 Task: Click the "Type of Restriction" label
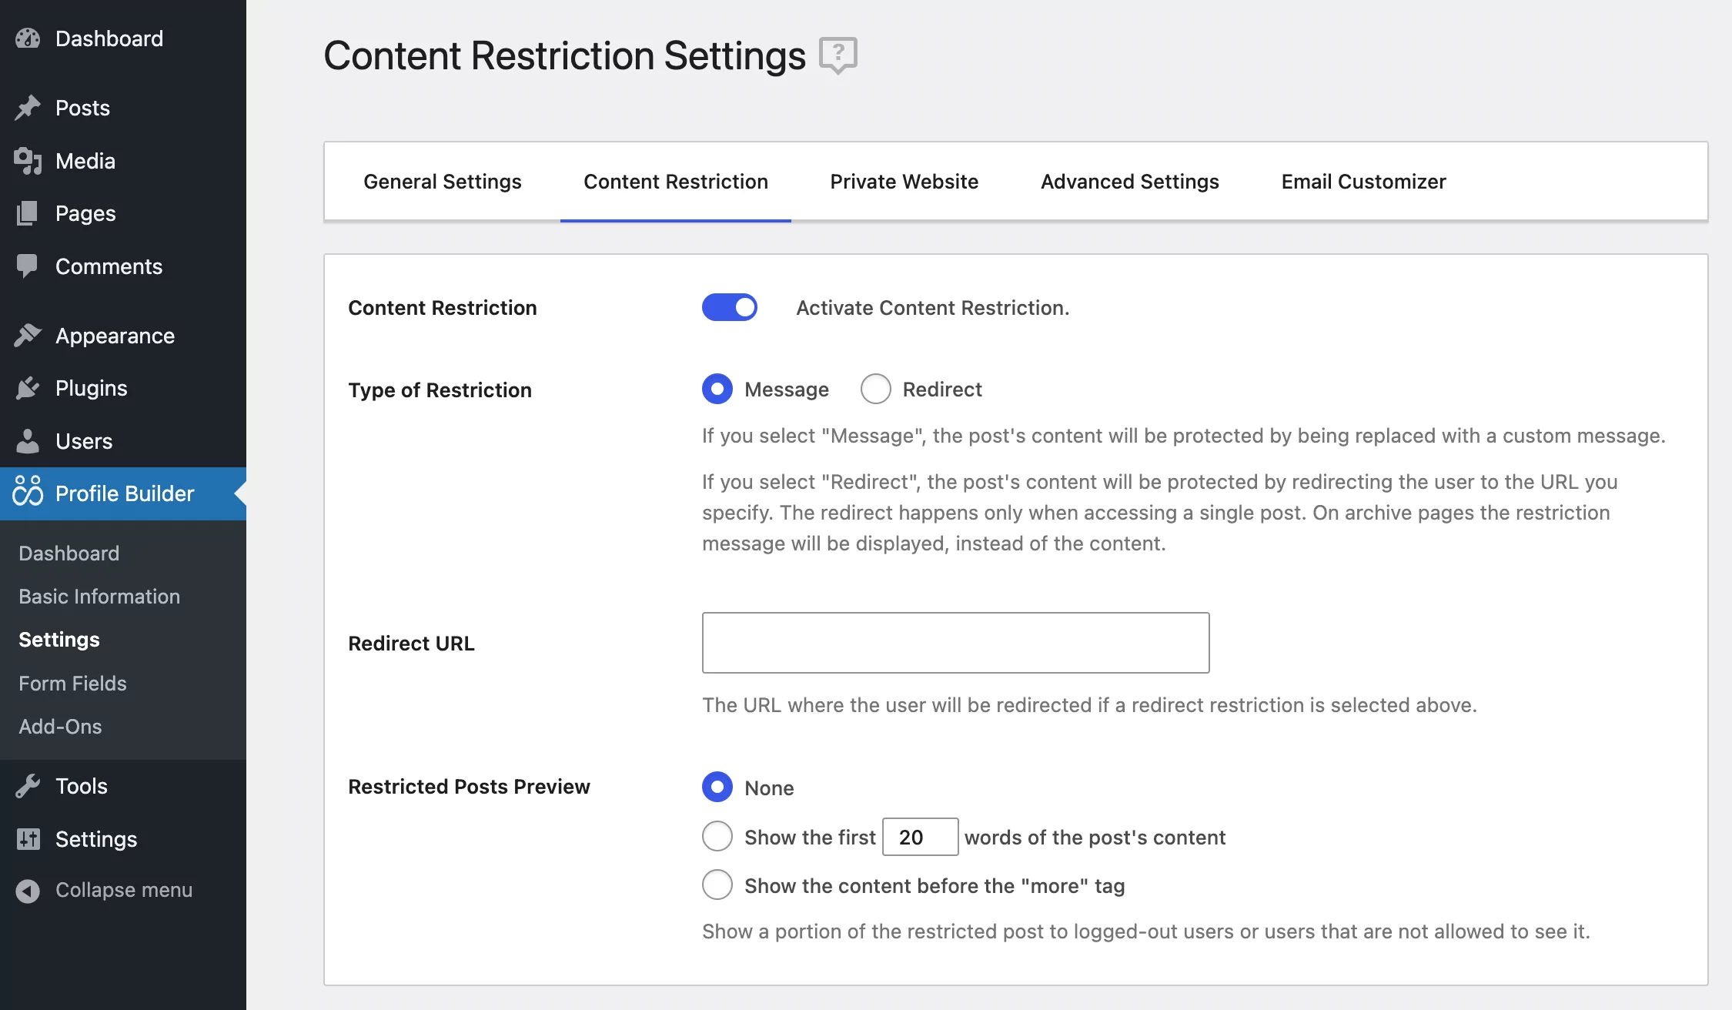[440, 390]
